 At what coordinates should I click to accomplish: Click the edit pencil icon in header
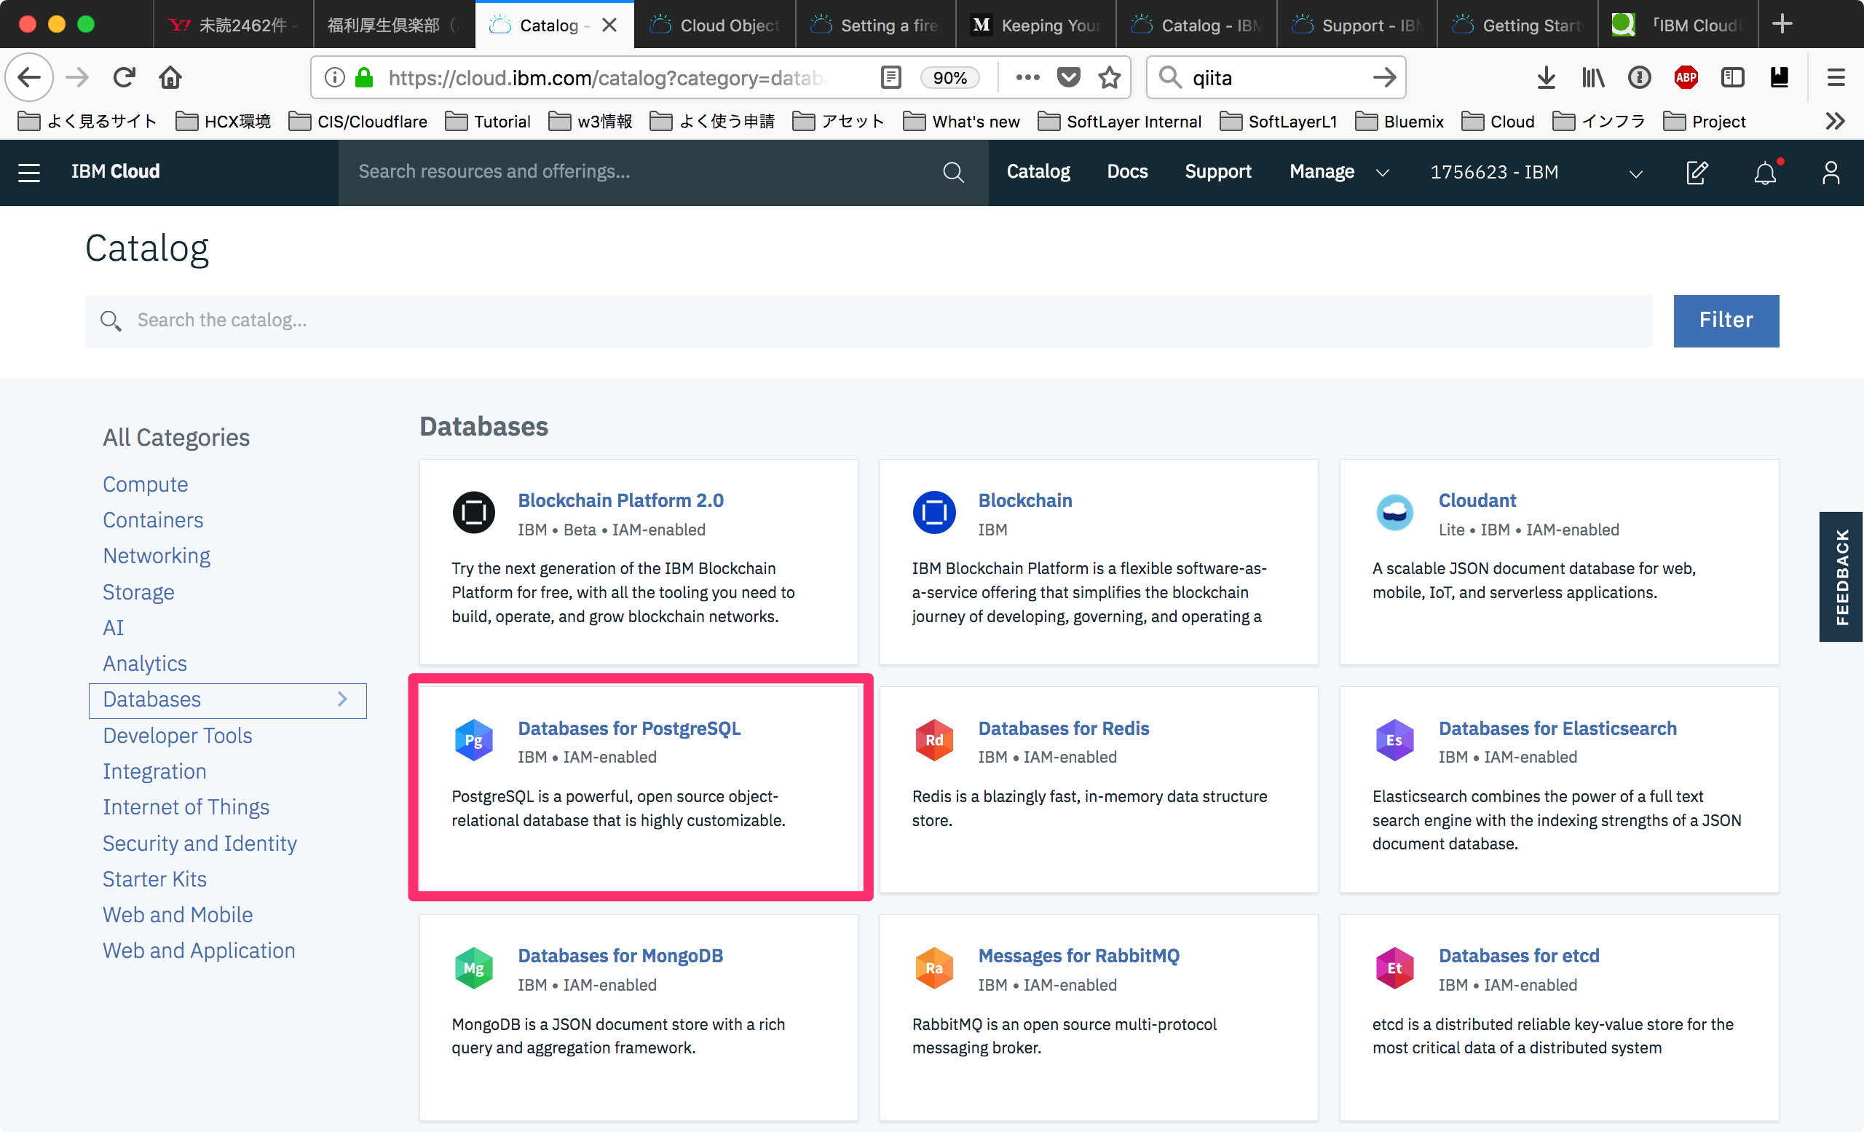(1697, 172)
